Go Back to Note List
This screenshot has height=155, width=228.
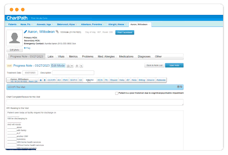[x=154, y=66]
